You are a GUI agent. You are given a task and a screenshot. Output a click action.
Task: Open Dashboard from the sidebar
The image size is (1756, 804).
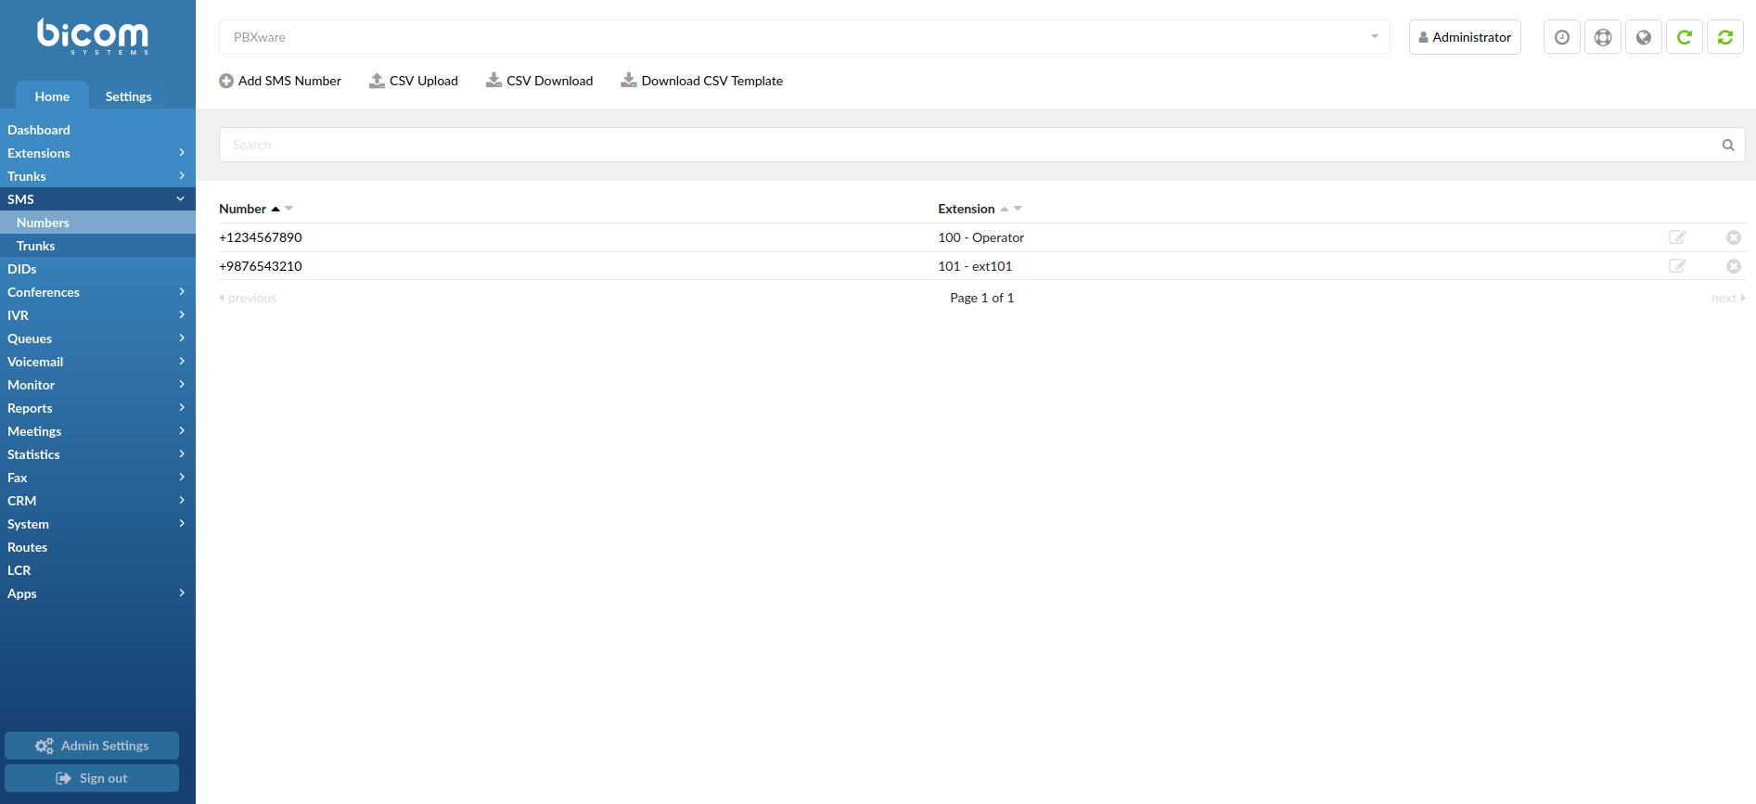click(x=97, y=130)
